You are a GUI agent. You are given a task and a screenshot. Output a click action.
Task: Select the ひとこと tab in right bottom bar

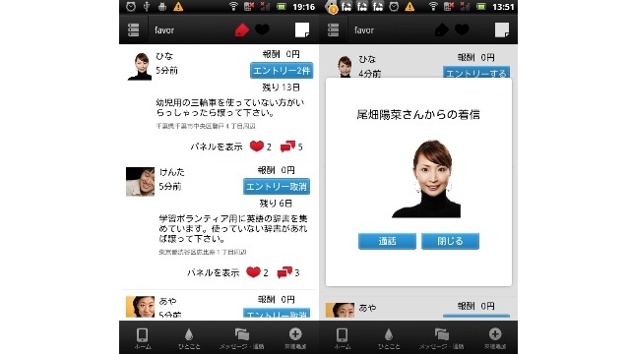389,337
